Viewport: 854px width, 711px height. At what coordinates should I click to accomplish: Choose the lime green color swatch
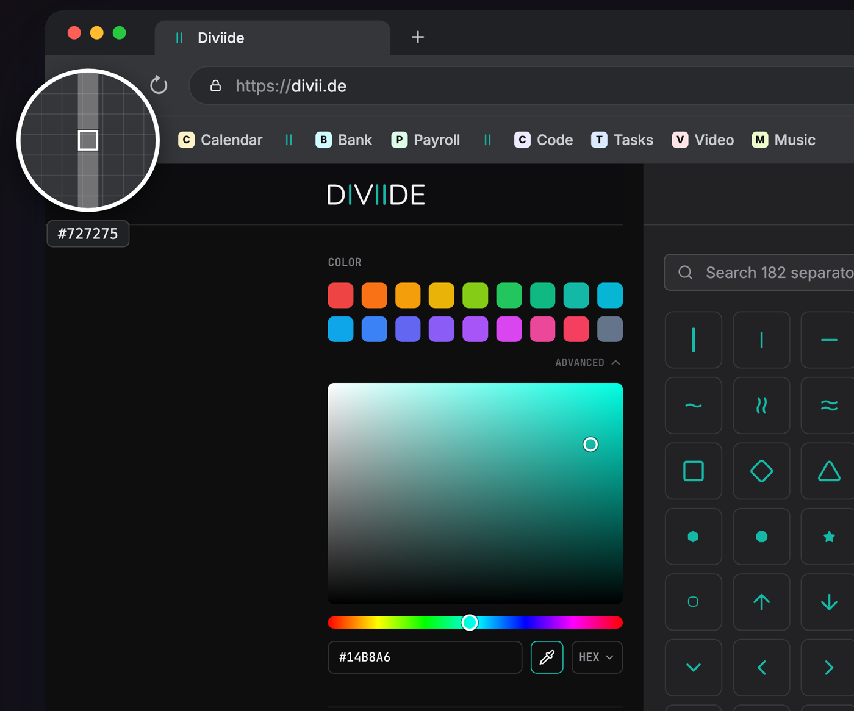pyautogui.click(x=475, y=296)
